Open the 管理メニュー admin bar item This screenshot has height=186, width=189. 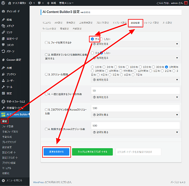(66, 3)
